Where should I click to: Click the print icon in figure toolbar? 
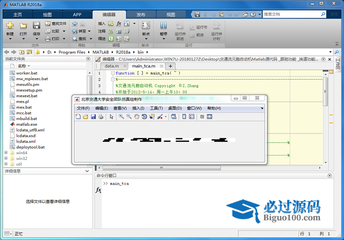(101, 117)
